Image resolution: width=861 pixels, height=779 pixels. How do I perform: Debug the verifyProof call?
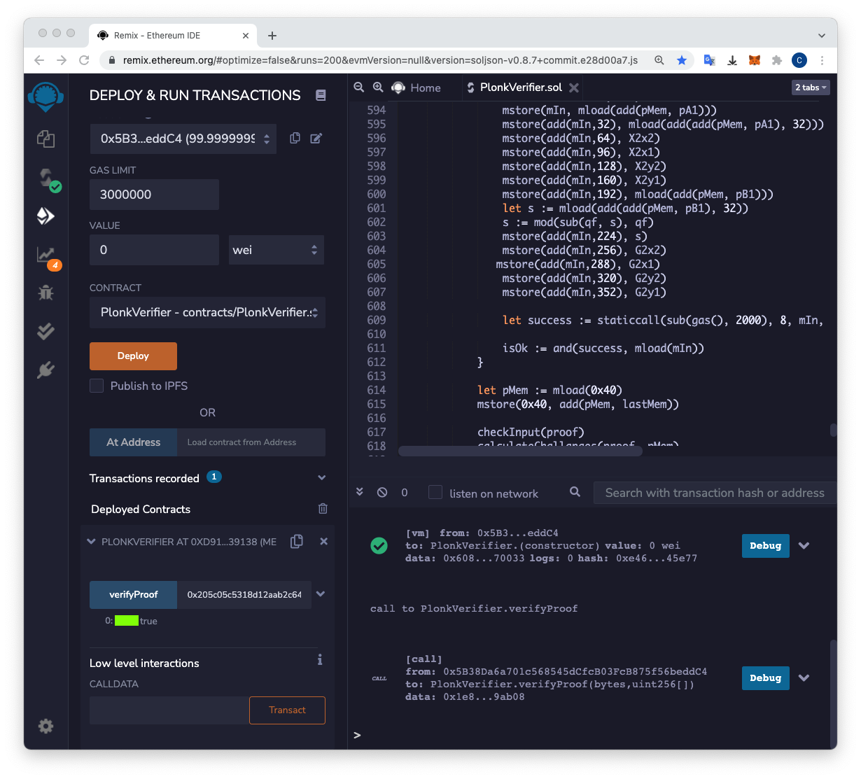click(765, 678)
